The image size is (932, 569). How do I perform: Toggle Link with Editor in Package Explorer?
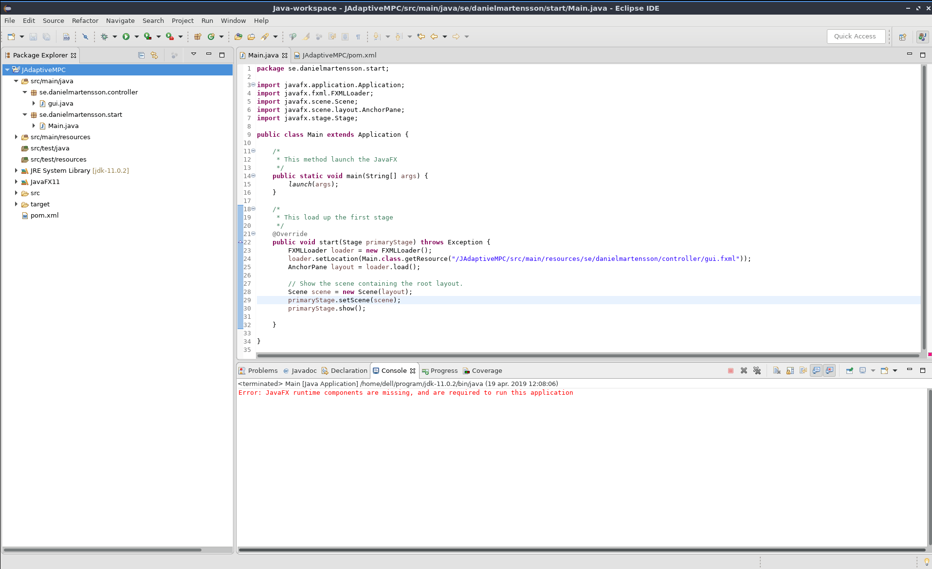154,55
